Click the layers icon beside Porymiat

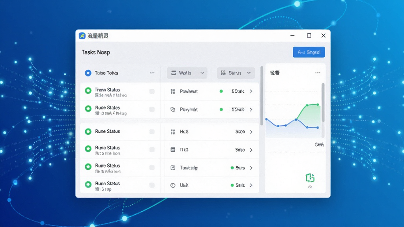[173, 110]
